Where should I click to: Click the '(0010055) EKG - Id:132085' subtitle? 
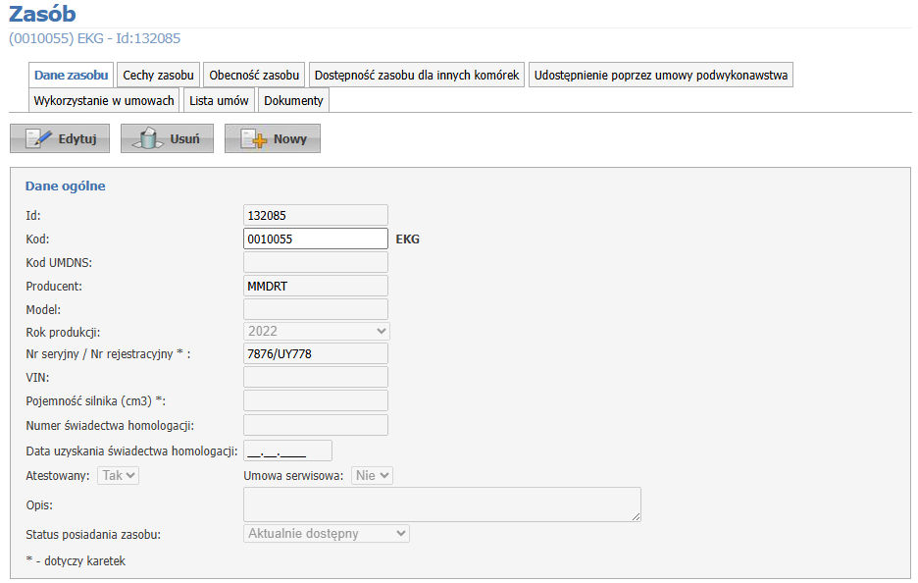(x=95, y=38)
